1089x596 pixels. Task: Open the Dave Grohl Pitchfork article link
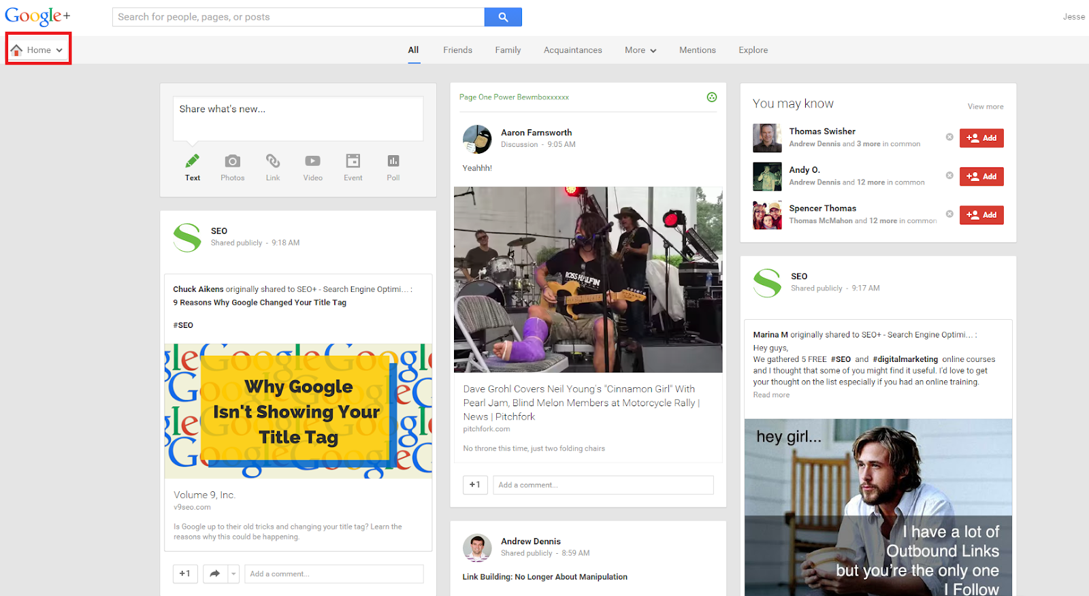tap(582, 403)
